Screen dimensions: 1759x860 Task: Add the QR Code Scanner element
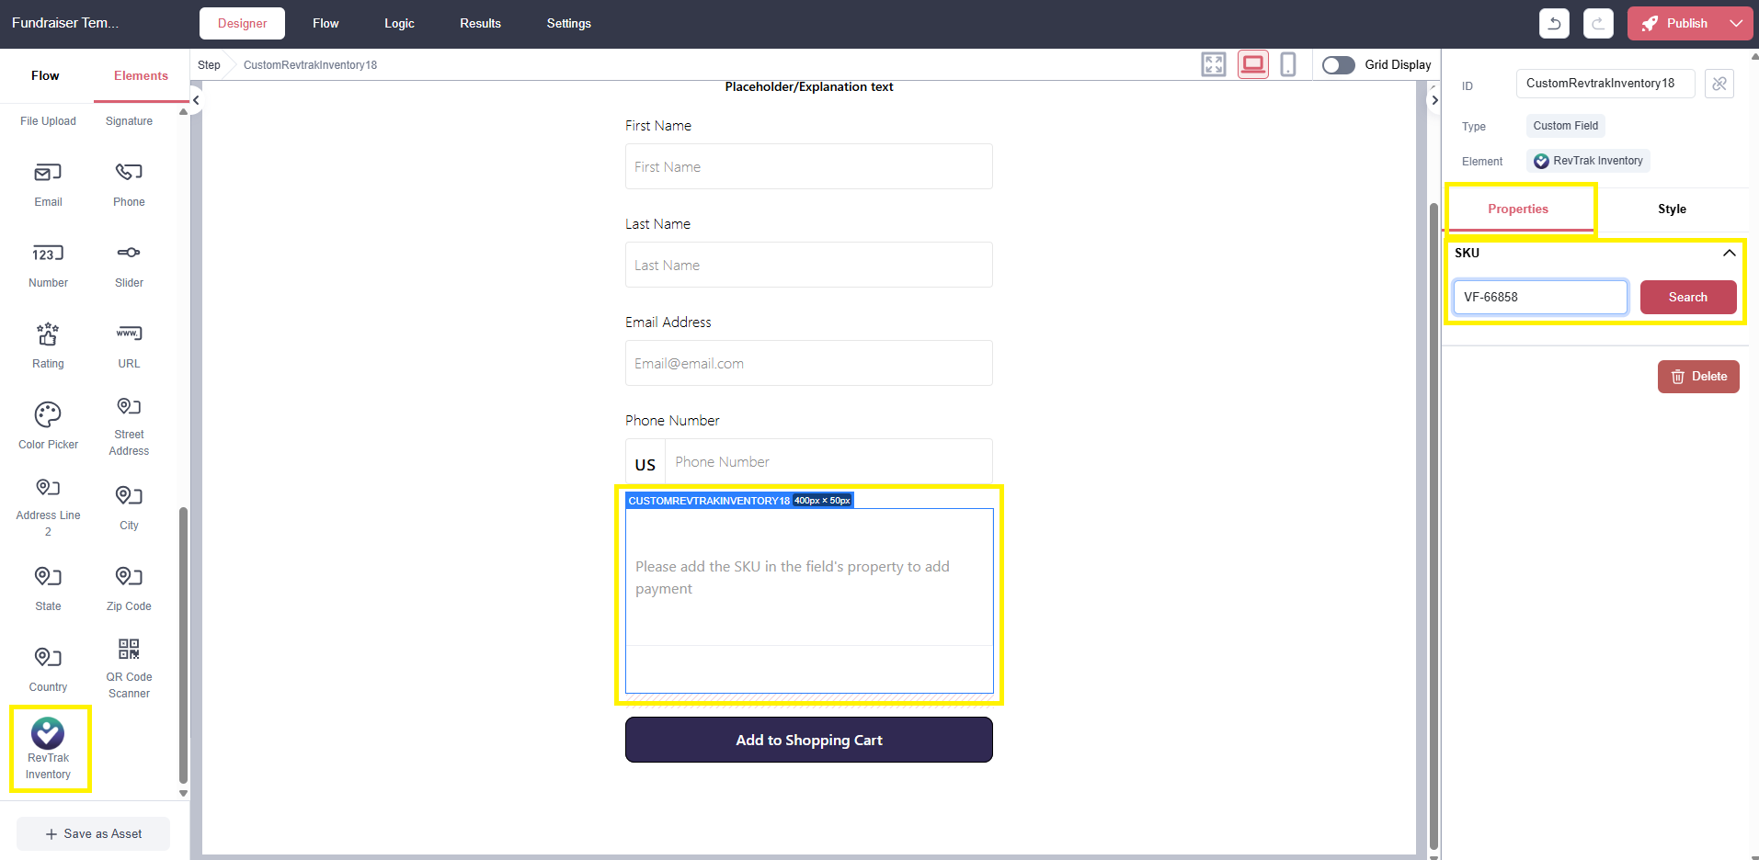click(x=129, y=670)
